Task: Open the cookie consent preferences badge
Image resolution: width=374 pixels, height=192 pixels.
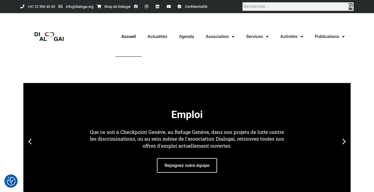Action: click(x=11, y=181)
